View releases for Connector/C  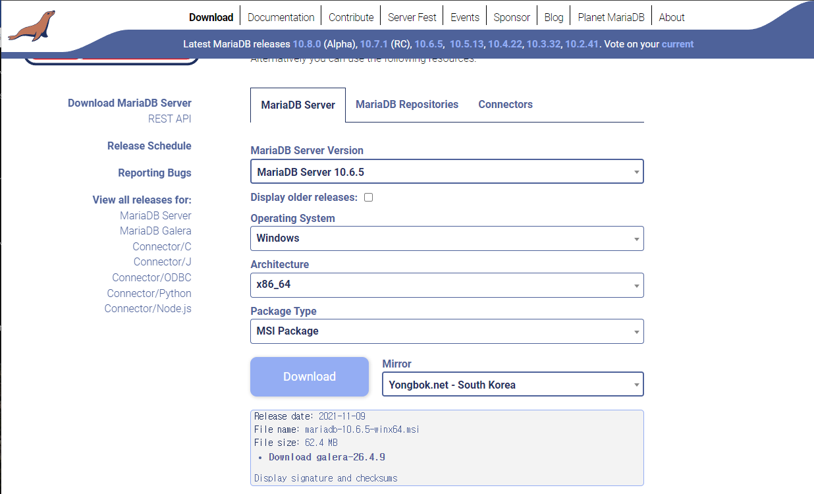click(x=162, y=246)
